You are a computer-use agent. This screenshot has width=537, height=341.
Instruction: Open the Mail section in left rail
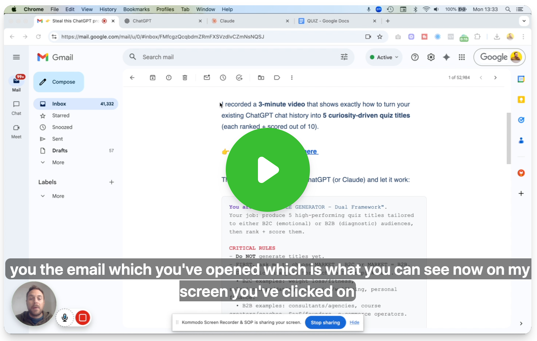tap(16, 84)
